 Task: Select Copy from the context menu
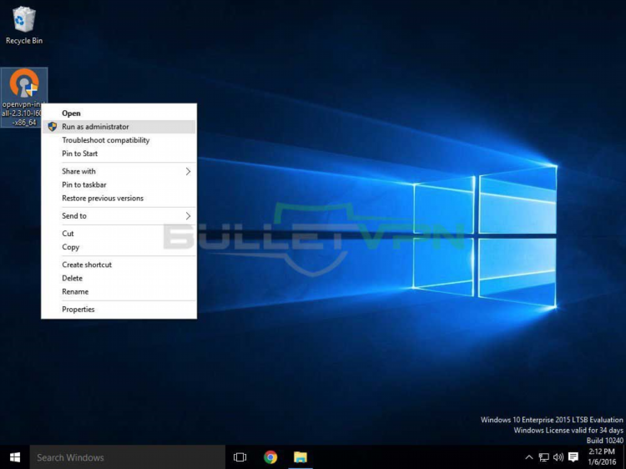click(119, 247)
